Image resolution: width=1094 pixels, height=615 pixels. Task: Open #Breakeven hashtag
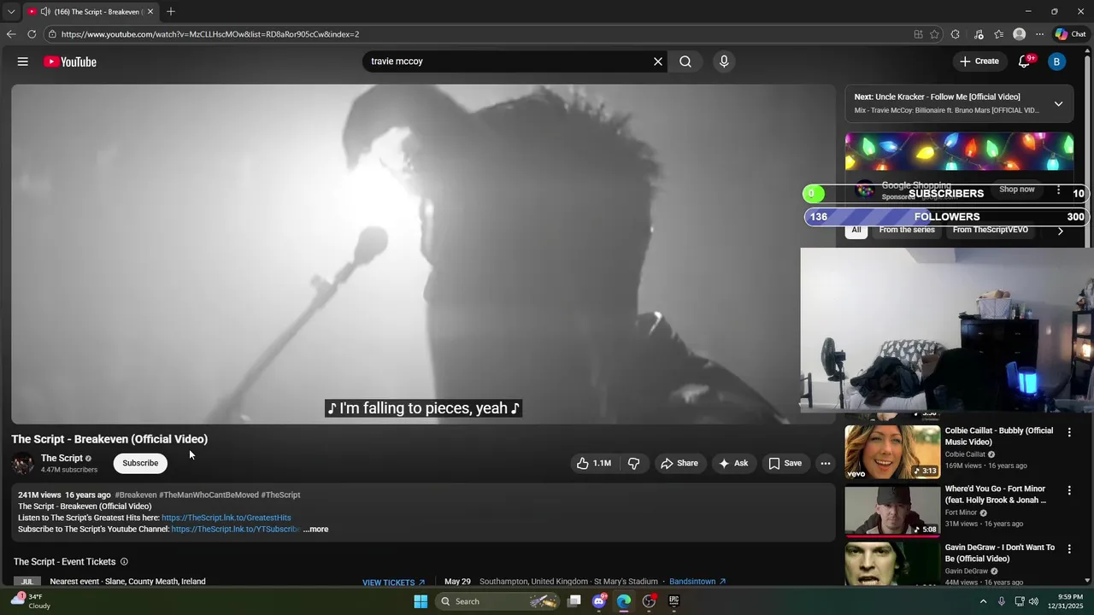(136, 495)
